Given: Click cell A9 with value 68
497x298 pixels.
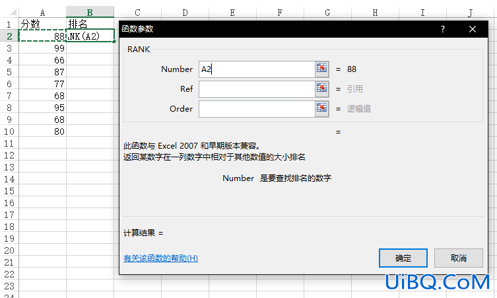Looking at the screenshot, I should tap(42, 120).
